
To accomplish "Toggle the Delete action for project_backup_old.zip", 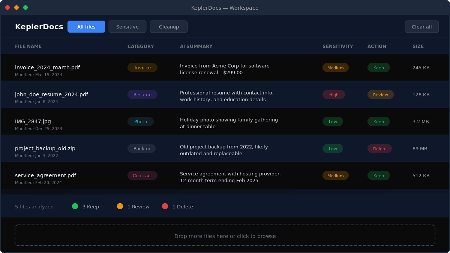I will click(x=379, y=148).
